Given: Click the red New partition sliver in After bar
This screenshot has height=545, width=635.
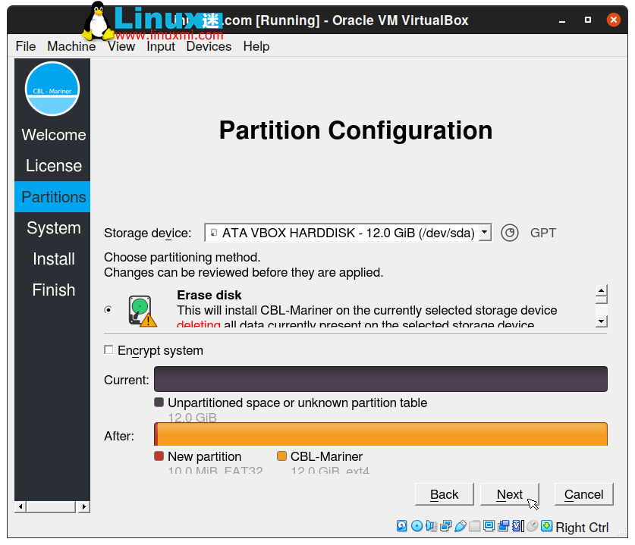Looking at the screenshot, I should pos(156,434).
